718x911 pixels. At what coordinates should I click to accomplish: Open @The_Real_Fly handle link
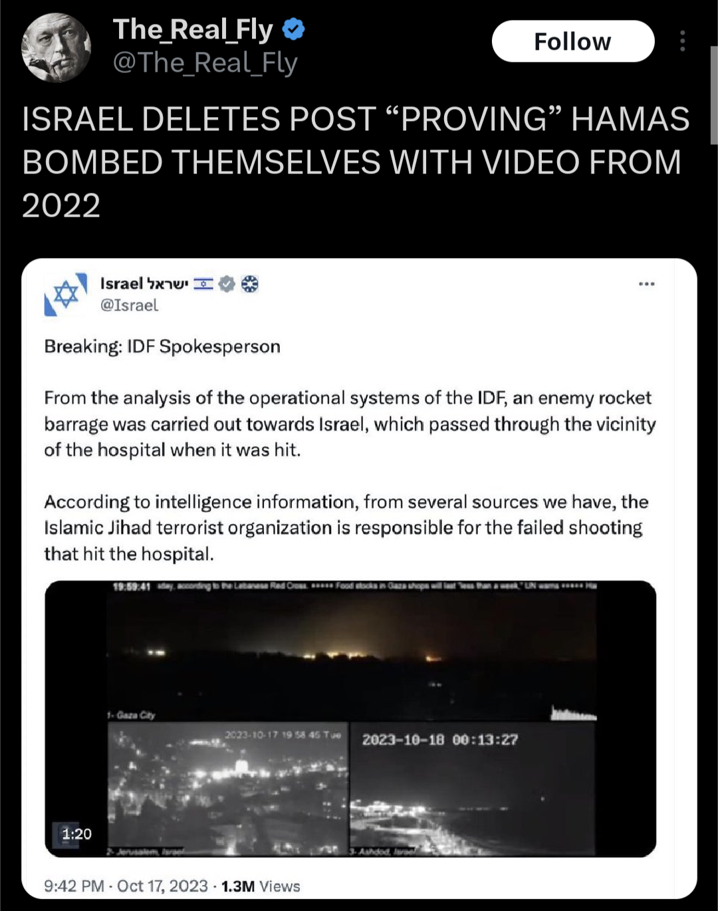(205, 63)
